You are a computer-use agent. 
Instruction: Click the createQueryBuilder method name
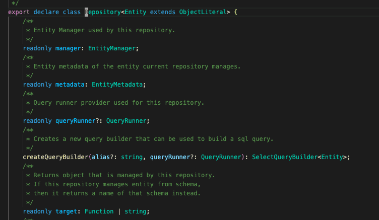click(55, 157)
